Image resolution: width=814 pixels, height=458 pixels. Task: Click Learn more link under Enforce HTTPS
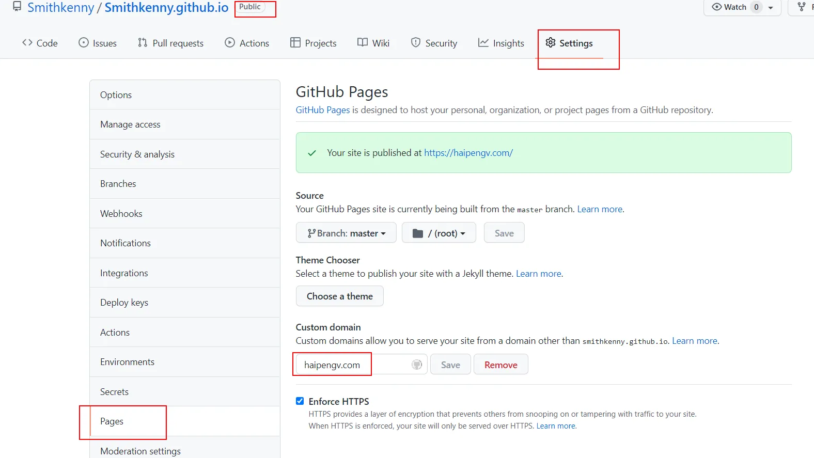pyautogui.click(x=556, y=426)
